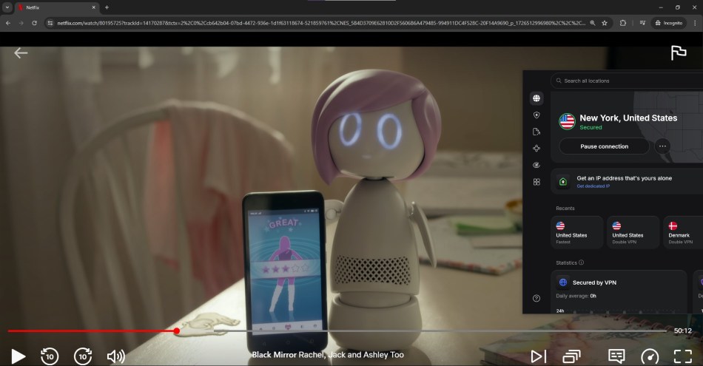Screen dimensions: 703x366
Task: Open VPN meshnet icon
Action: 536,149
